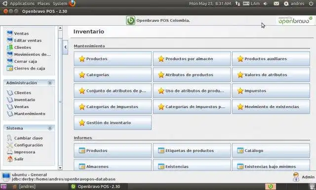The image size is (316, 190).
Task: Open Productos por almacén
Action: [x=192, y=59]
